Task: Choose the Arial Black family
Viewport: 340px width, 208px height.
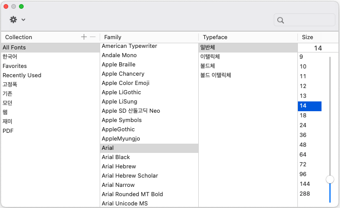Action: [x=149, y=157]
